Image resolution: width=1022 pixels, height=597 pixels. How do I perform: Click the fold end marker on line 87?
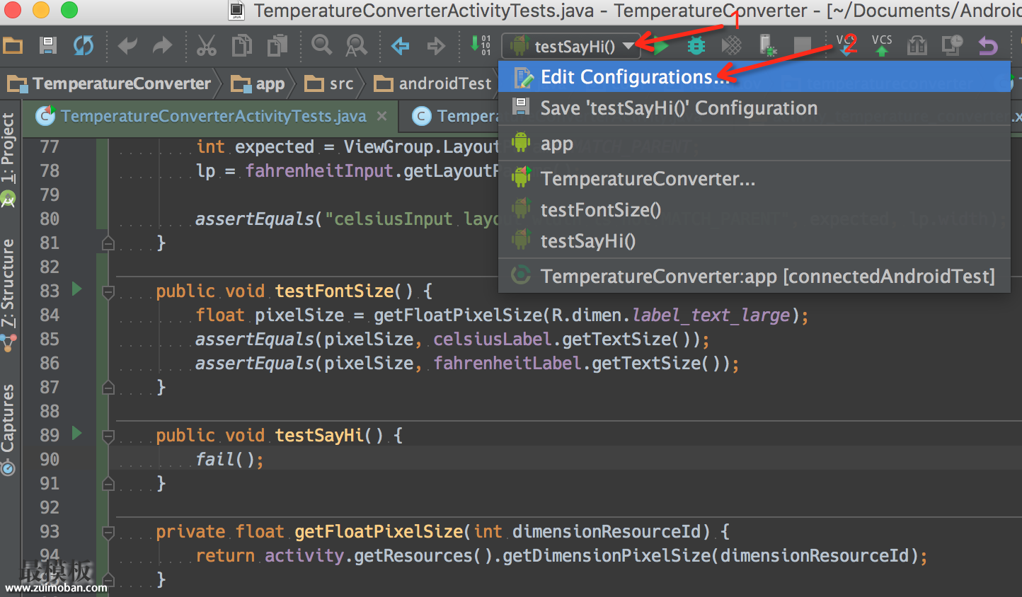pyautogui.click(x=108, y=388)
